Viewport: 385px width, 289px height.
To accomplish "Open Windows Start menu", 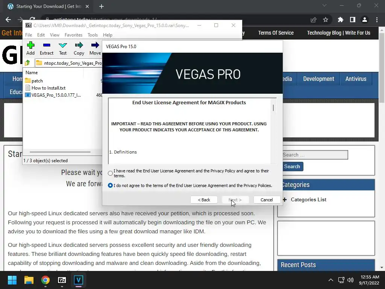I will (x=12, y=280).
